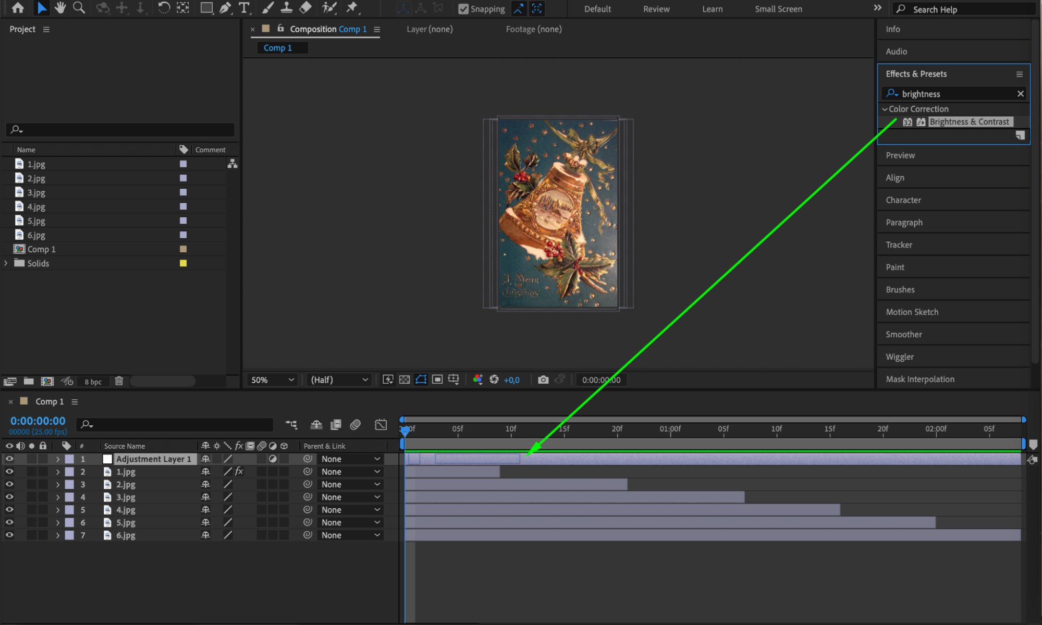Select the Type text tool
The image size is (1042, 625).
(x=243, y=8)
